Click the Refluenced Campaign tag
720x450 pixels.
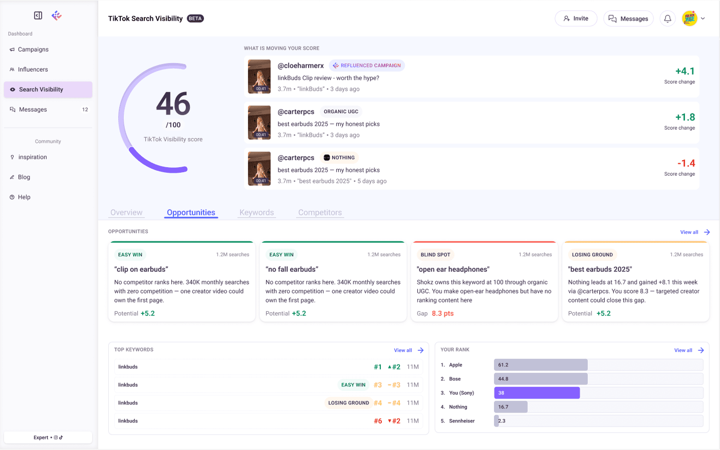(x=367, y=66)
